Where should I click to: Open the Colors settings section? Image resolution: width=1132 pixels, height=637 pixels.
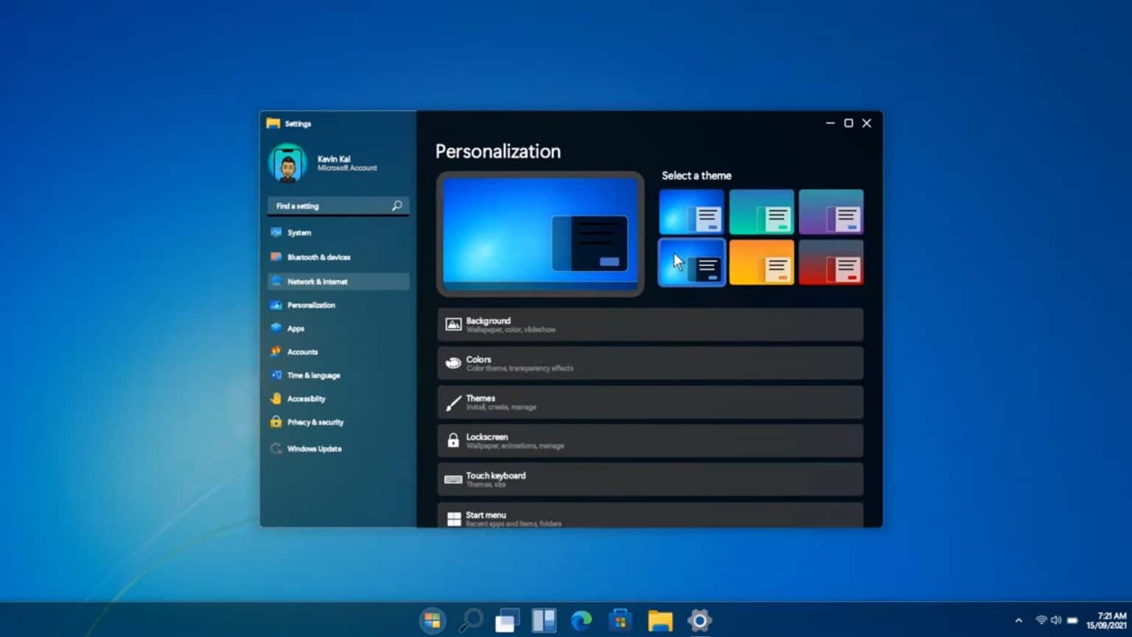tap(649, 362)
